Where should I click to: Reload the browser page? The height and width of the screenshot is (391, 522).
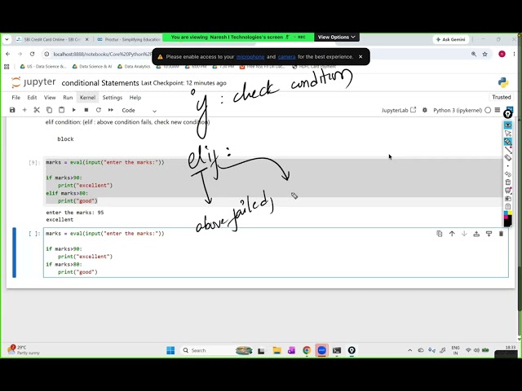pyautogui.click(x=32, y=54)
